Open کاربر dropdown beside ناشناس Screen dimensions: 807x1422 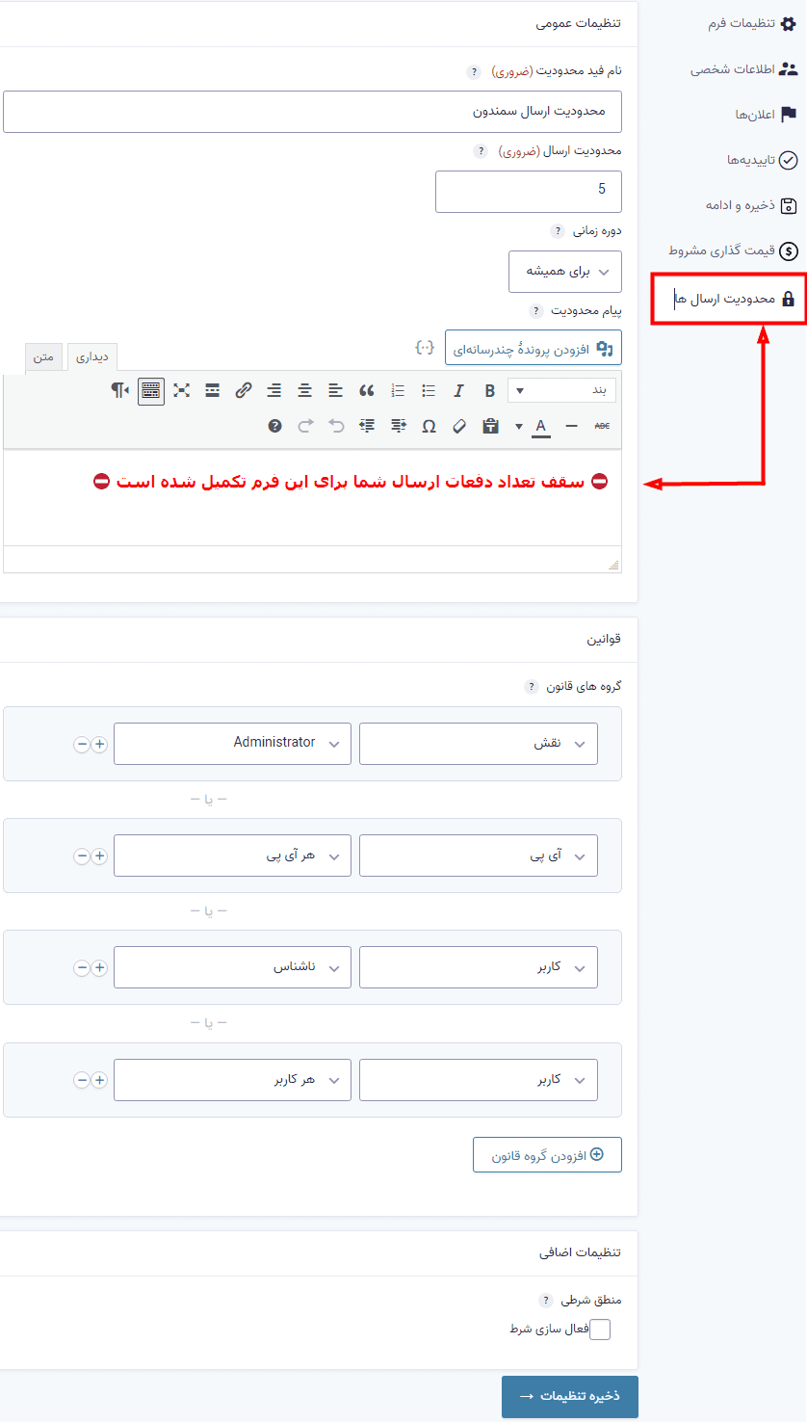click(479, 967)
